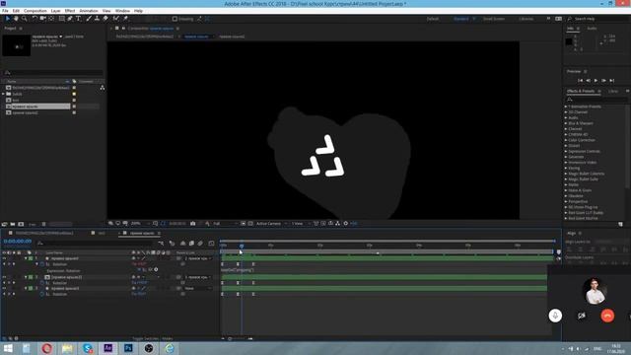Open the Windows Start button
This screenshot has width=631, height=355.
coord(8,348)
